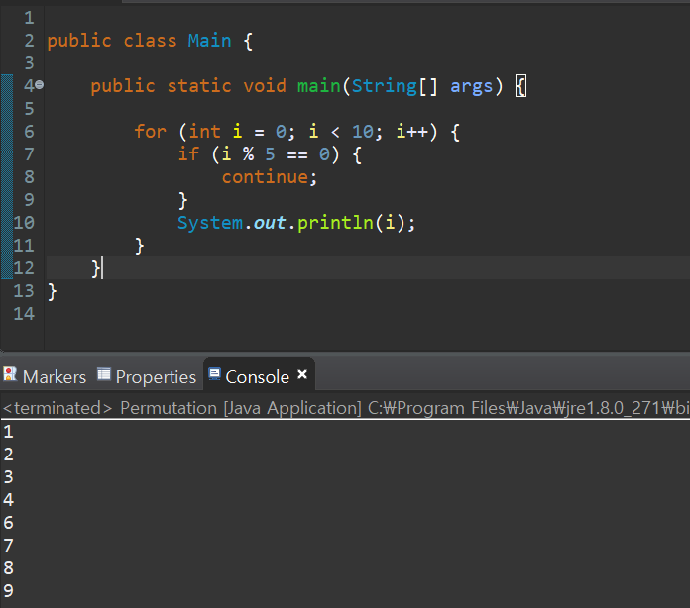Close the Console view with X

pyautogui.click(x=302, y=374)
